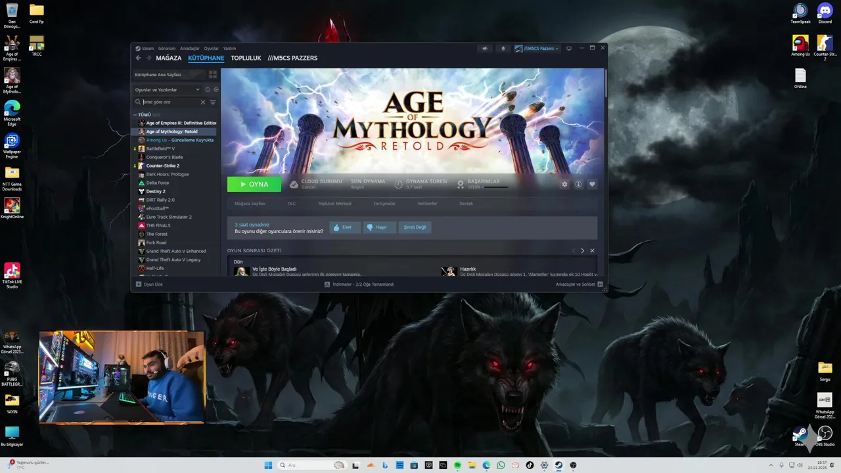Collapse the TÜMÜ games category
The width and height of the screenshot is (841, 473).
[x=145, y=114]
